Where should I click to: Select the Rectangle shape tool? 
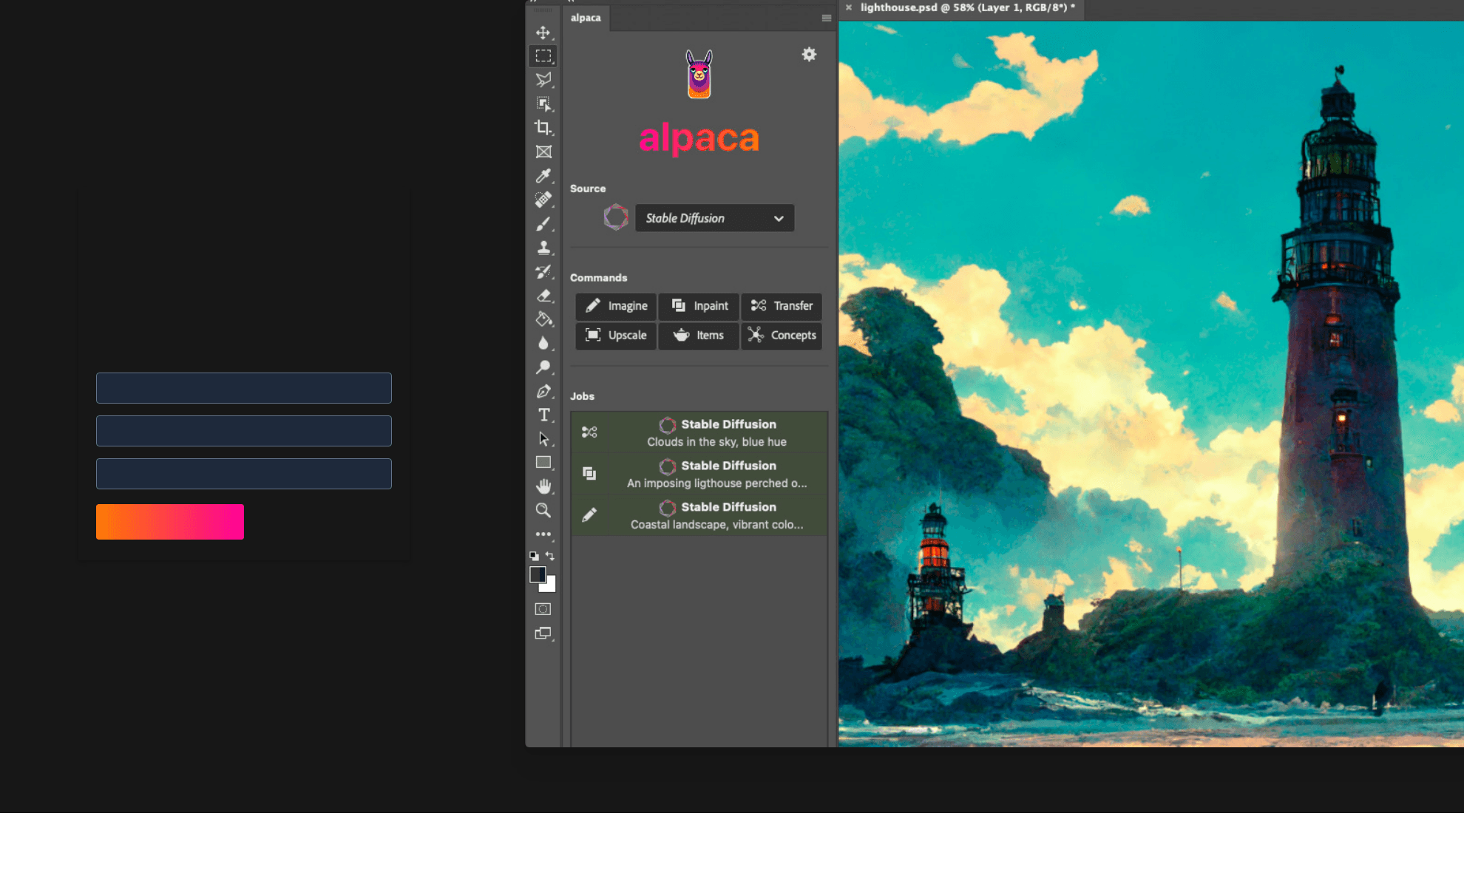(x=543, y=463)
